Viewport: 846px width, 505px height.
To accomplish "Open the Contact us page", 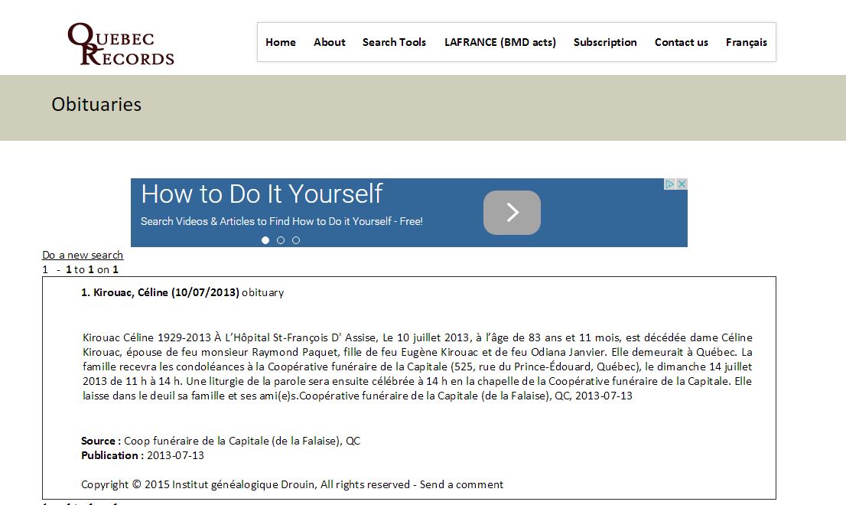I will (682, 42).
